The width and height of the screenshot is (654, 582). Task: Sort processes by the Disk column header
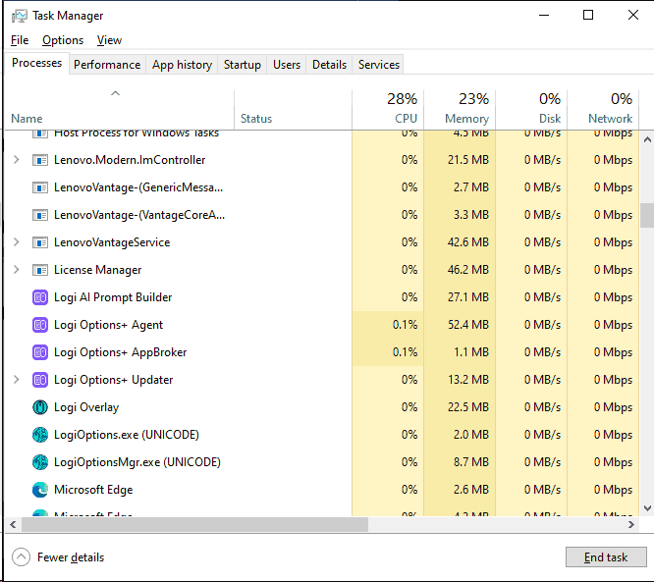point(531,109)
